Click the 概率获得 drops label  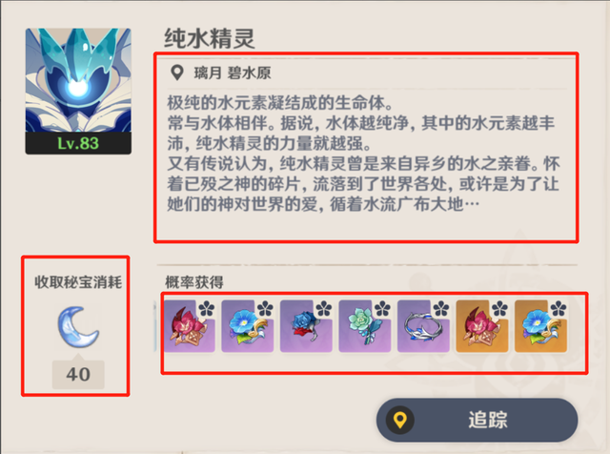pyautogui.click(x=194, y=282)
